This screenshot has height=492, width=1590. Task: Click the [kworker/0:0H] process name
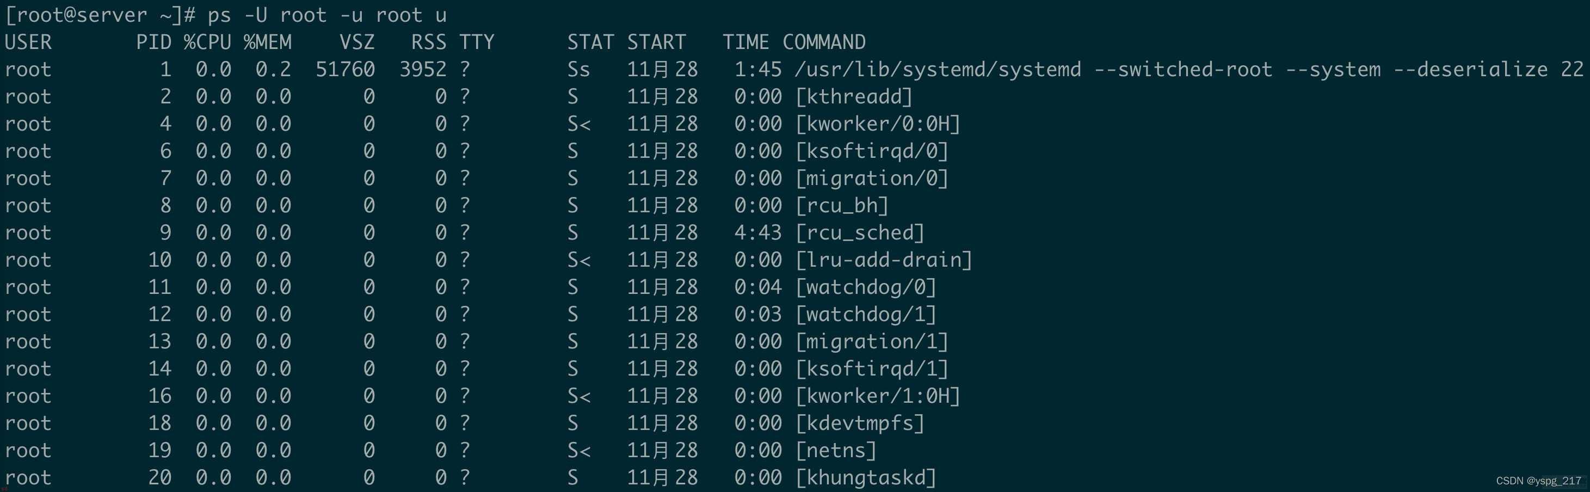(x=878, y=124)
